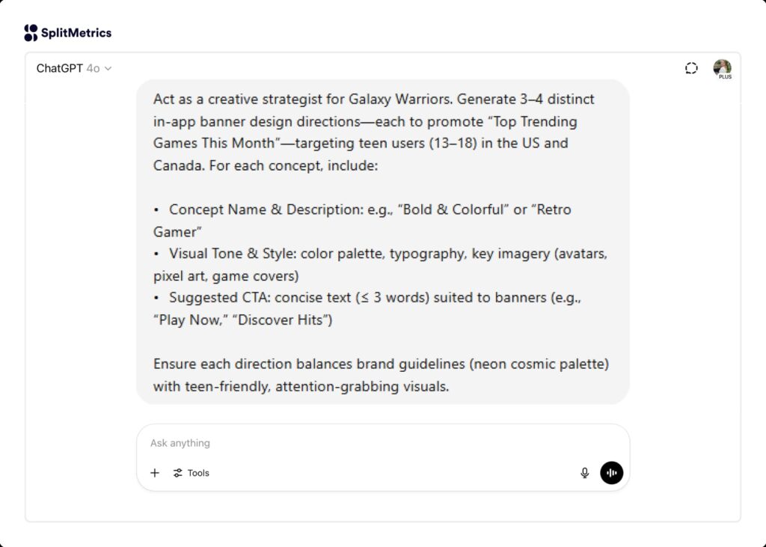Add an attachment with the plus icon
Screen dimensions: 766x547
(x=155, y=473)
